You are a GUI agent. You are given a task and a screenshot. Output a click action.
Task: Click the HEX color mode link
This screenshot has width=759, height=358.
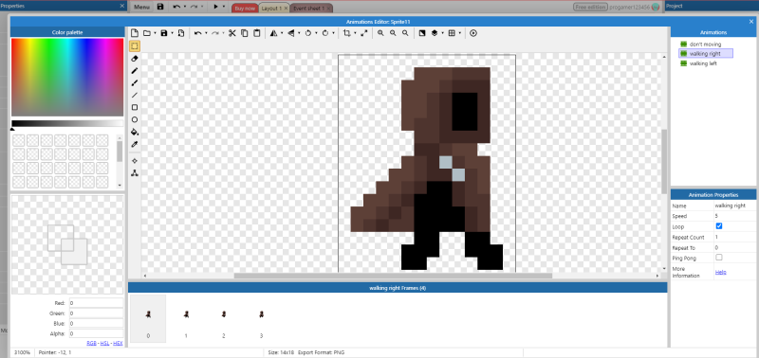pyautogui.click(x=118, y=343)
